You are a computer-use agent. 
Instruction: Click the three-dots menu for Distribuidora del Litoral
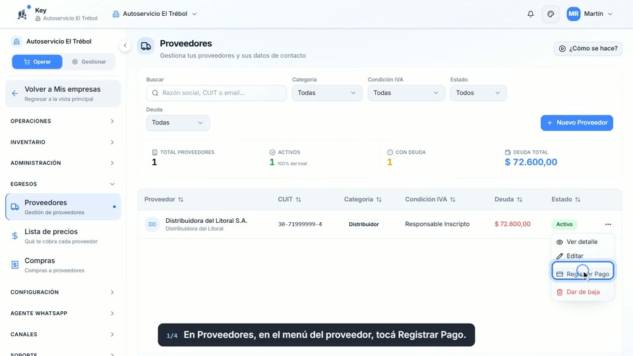pyautogui.click(x=608, y=224)
